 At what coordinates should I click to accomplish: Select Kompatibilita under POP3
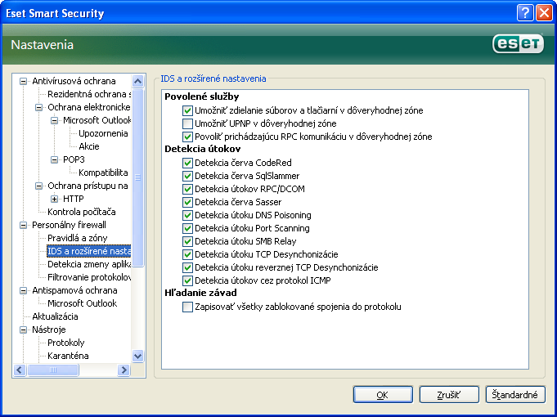[103, 173]
